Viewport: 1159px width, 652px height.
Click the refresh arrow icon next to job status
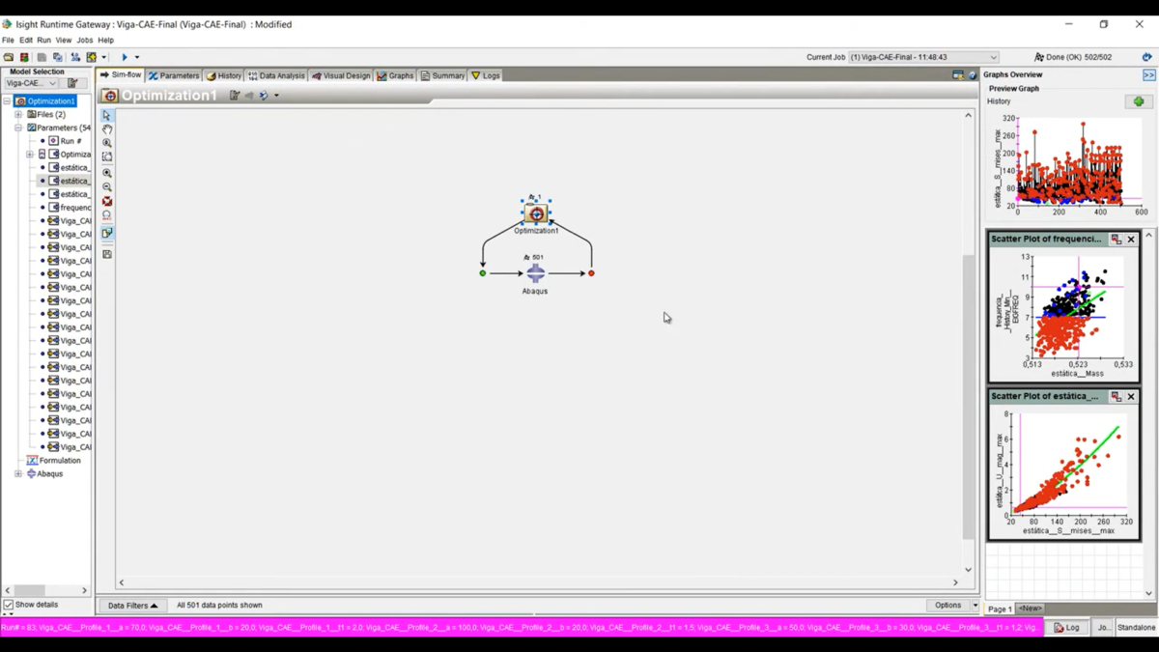click(x=1146, y=57)
